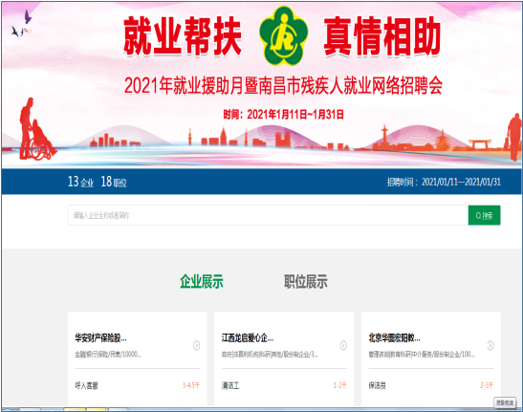Open arrow icon on 华安财产保险 card
Screen dimensions: 523x412
[x=196, y=345]
